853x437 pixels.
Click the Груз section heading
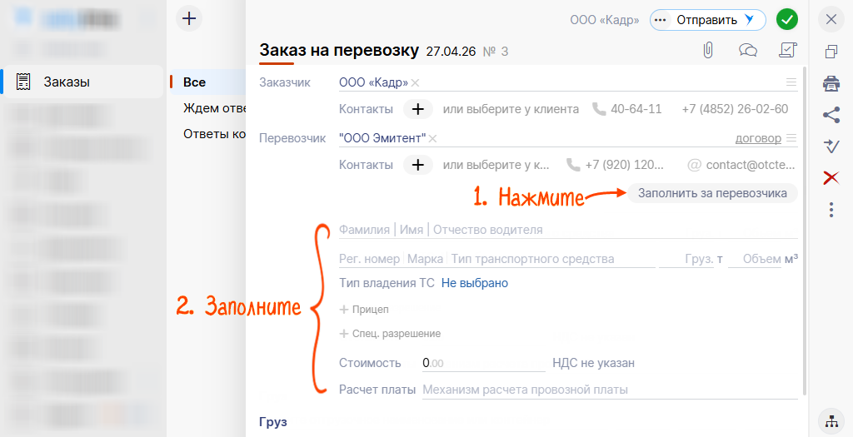pos(273,422)
